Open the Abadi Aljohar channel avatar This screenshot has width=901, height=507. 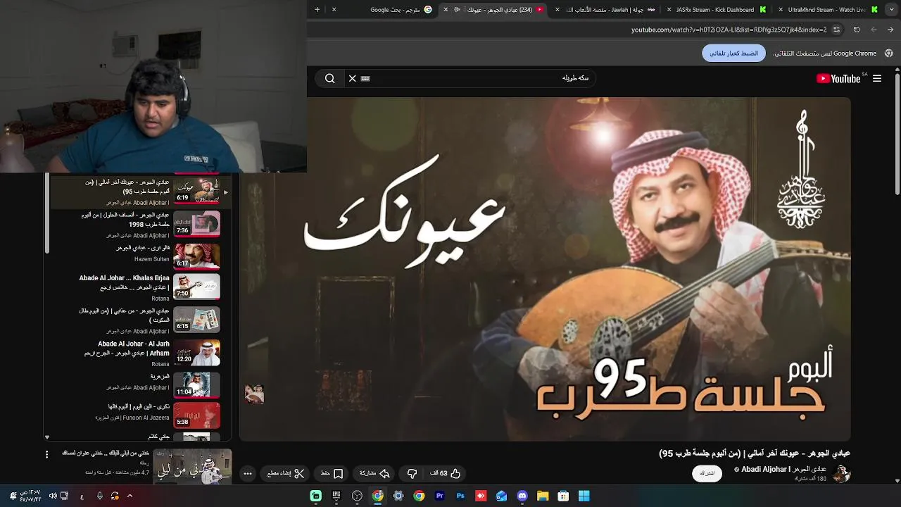[x=840, y=473]
